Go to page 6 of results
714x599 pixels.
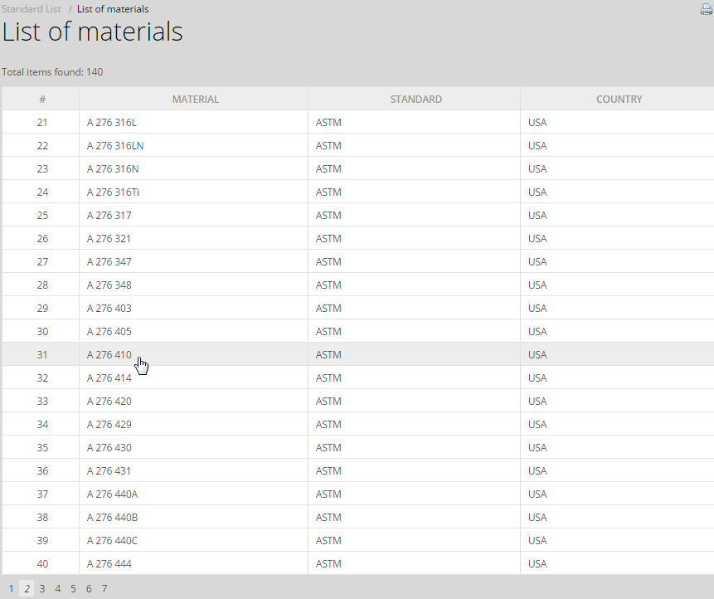coord(89,588)
